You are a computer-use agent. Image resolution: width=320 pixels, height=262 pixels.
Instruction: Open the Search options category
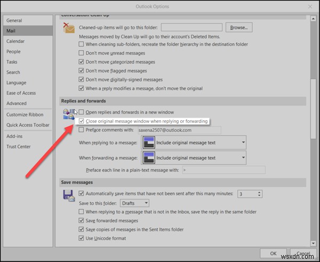coord(28,72)
